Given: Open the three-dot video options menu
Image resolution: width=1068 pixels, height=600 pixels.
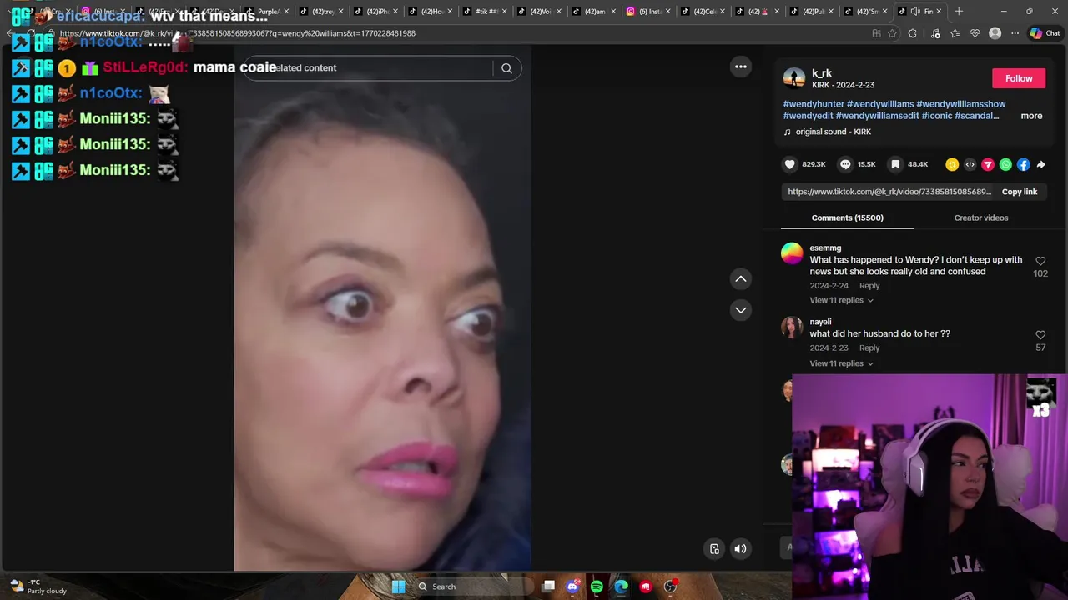Looking at the screenshot, I should pyautogui.click(x=741, y=67).
